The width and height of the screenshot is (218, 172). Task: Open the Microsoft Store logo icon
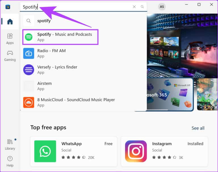pos(8,7)
